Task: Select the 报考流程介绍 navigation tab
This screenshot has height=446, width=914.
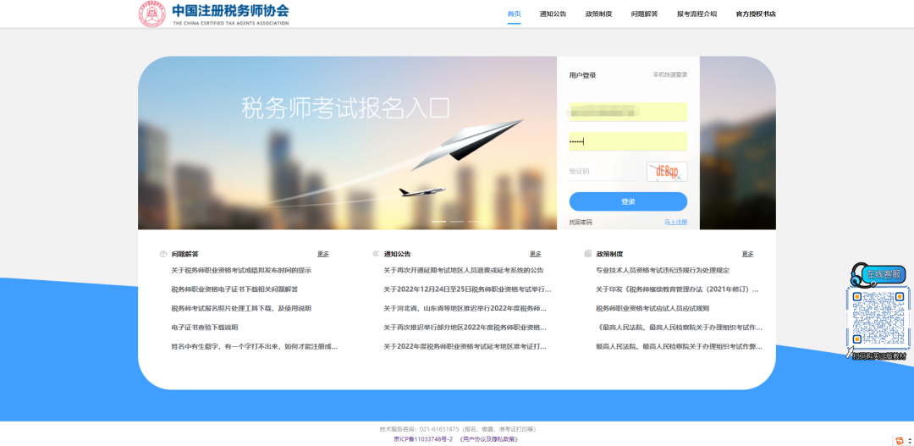Action: 697,14
